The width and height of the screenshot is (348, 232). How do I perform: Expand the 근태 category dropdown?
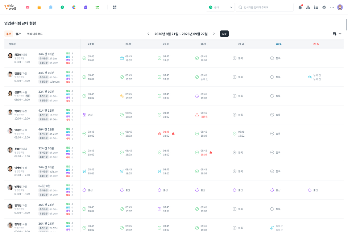coord(220,7)
